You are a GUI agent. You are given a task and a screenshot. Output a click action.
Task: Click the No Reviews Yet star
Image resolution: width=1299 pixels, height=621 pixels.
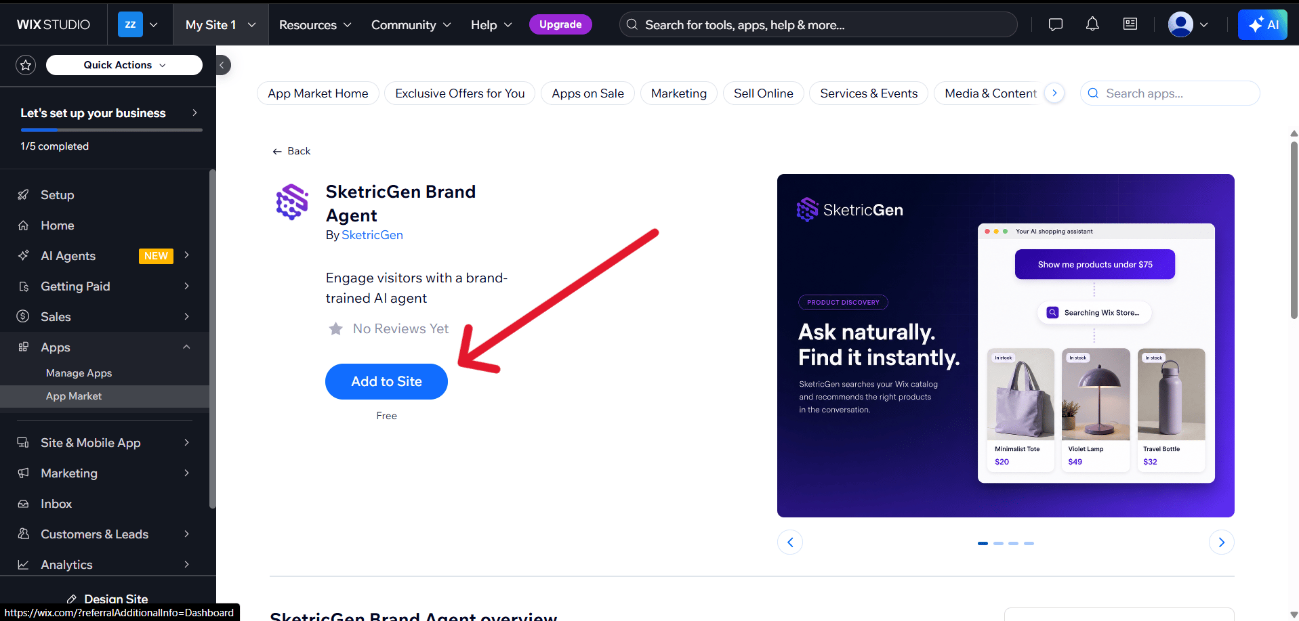335,329
